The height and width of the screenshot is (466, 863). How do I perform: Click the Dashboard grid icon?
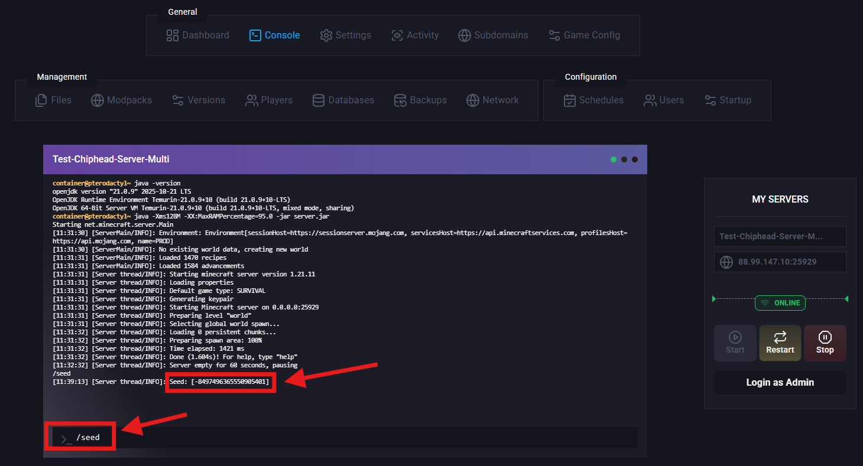(x=173, y=35)
